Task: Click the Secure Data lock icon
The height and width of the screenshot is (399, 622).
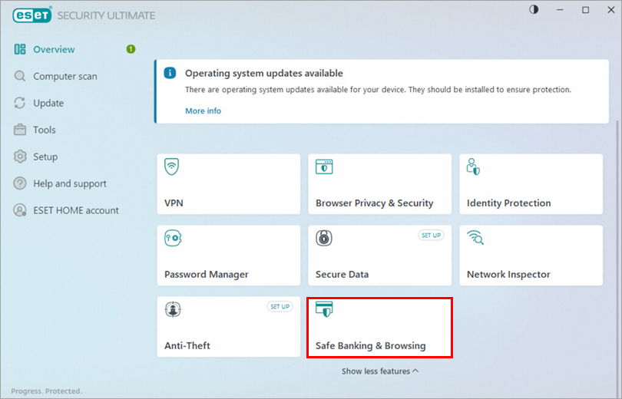Action: (324, 239)
